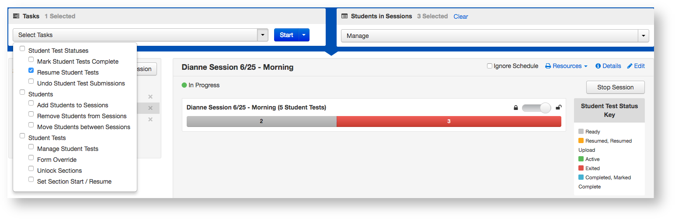Click the pencil Edit icon
675x219 pixels.
click(x=630, y=66)
